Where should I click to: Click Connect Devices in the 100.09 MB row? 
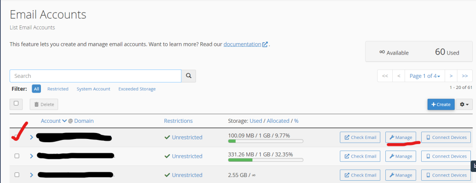446,137
